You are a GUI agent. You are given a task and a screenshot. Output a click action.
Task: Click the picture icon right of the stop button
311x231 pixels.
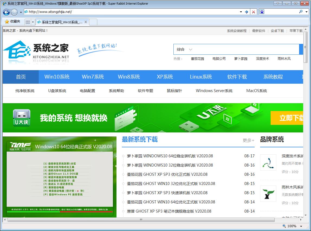[x=262, y=12]
